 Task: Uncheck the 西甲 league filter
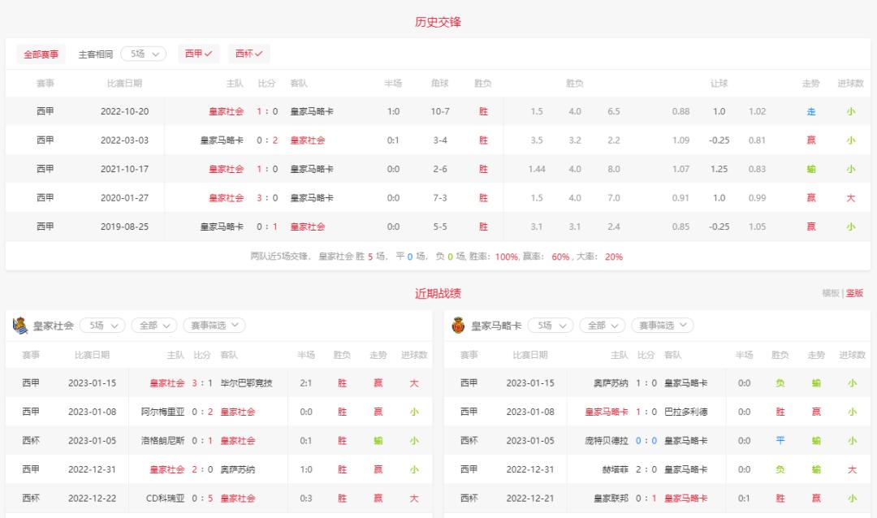[x=198, y=54]
